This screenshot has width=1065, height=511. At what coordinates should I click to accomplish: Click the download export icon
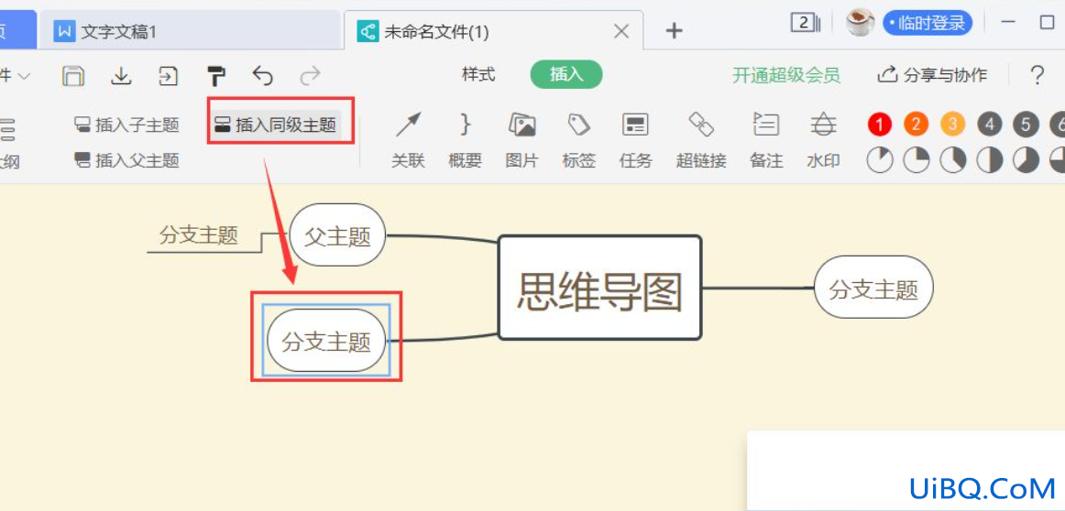[x=121, y=75]
